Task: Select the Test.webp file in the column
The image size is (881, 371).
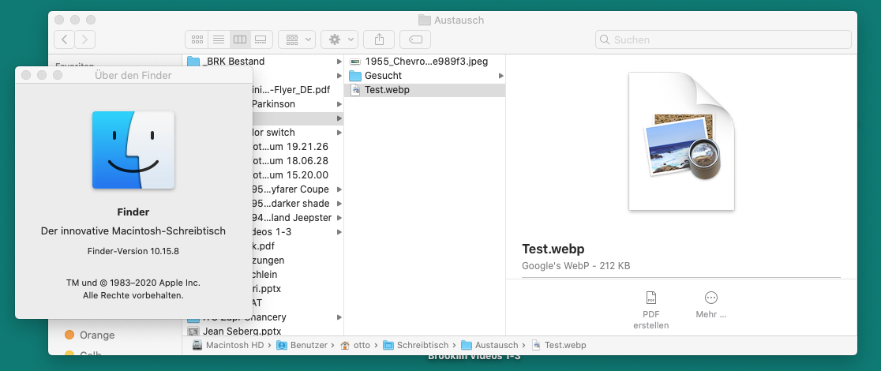Action: pyautogui.click(x=387, y=90)
